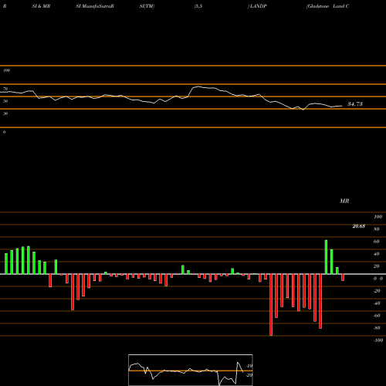Click the 30 label on RSI scale
The width and height of the screenshot is (386, 386).
[5, 113]
